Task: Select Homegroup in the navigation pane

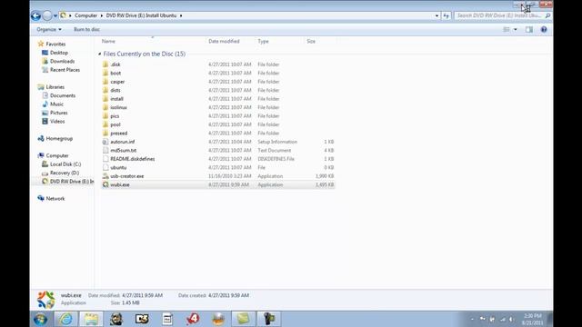Action: (59, 138)
